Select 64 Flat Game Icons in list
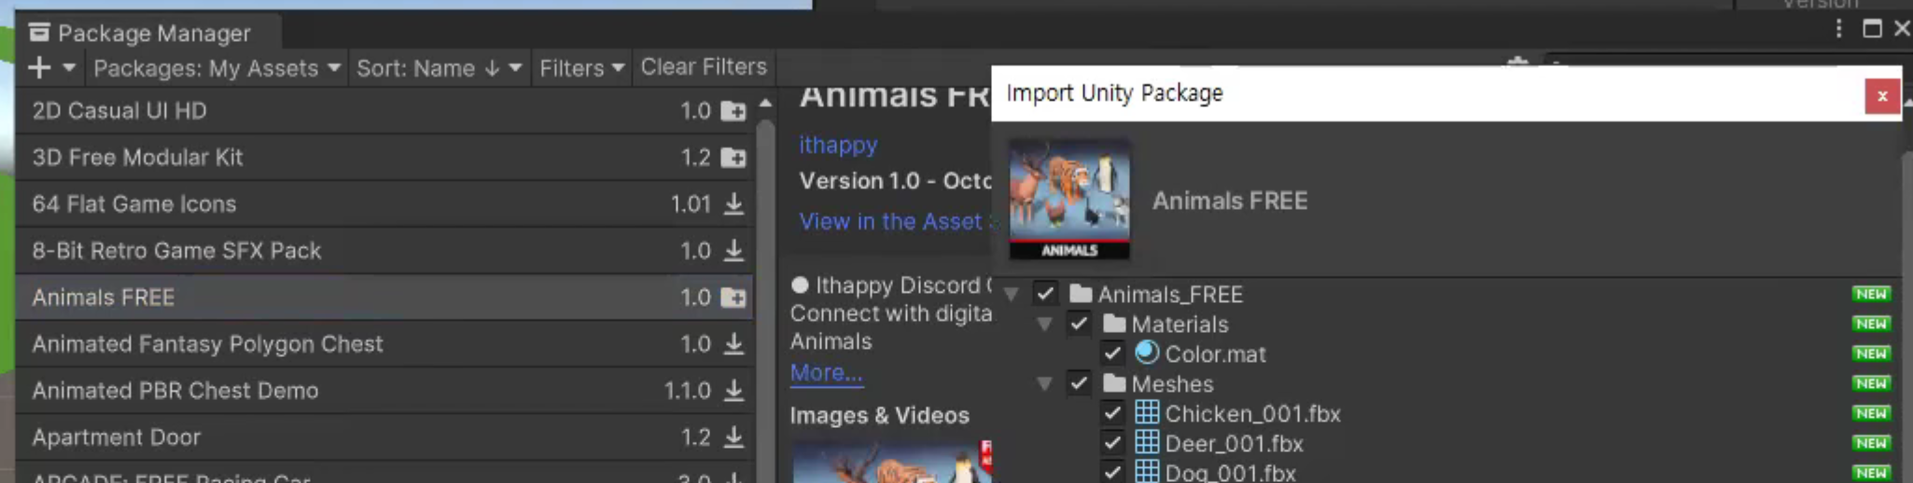 (384, 204)
